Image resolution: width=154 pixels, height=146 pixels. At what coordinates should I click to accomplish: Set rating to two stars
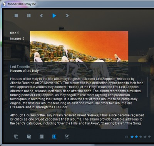136,137
